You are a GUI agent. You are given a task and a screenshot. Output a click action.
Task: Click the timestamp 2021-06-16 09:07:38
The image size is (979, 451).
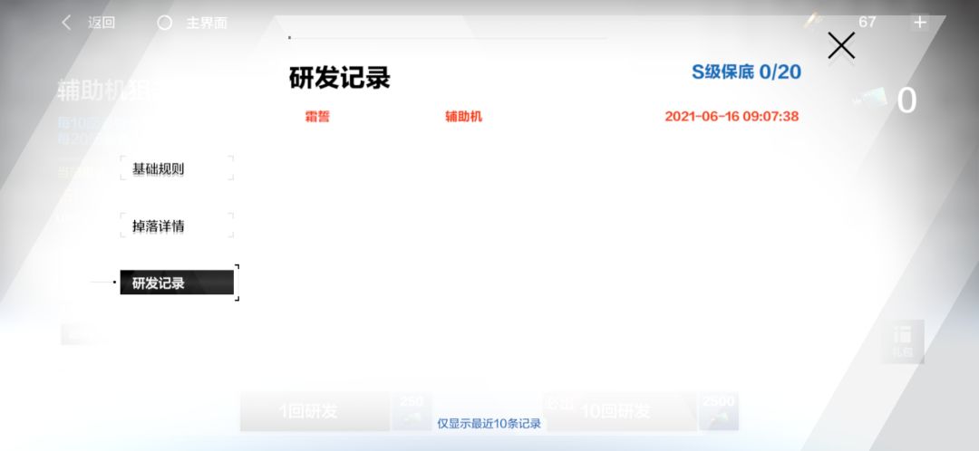click(732, 117)
